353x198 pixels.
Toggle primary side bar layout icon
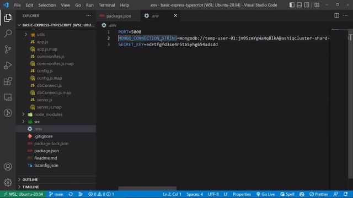pos(292,5)
